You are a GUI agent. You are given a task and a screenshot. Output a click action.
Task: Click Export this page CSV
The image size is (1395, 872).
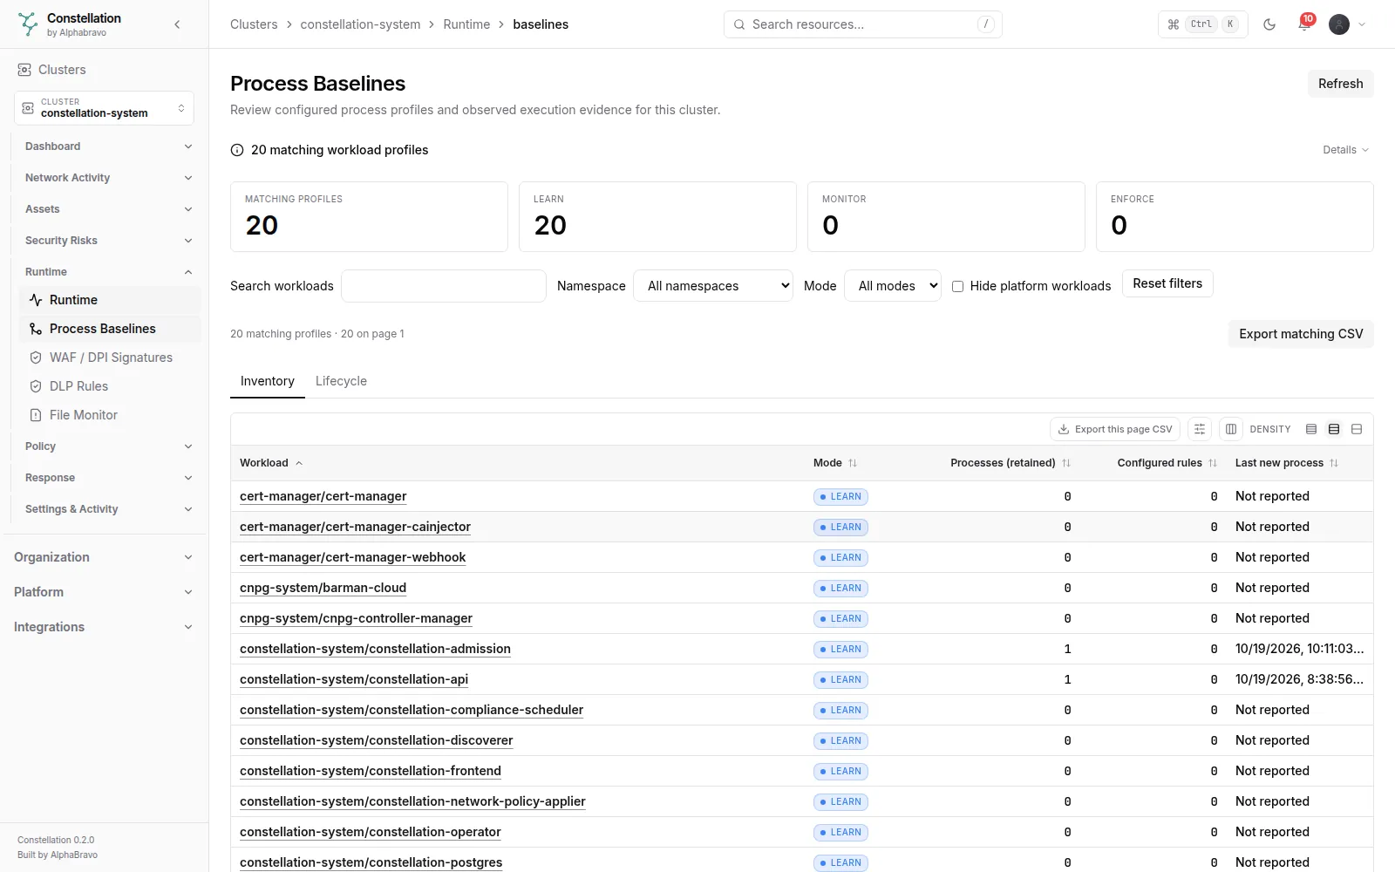coord(1115,429)
